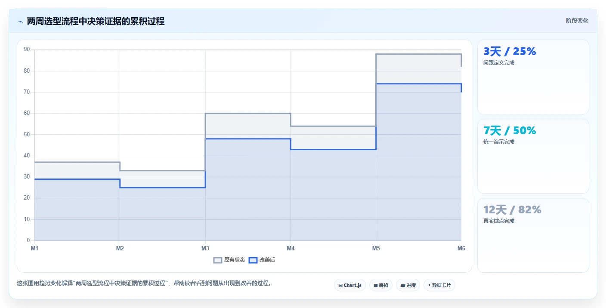Click the 50 value on y-axis
Image resolution: width=606 pixels, height=308 pixels.
pyautogui.click(x=27, y=134)
